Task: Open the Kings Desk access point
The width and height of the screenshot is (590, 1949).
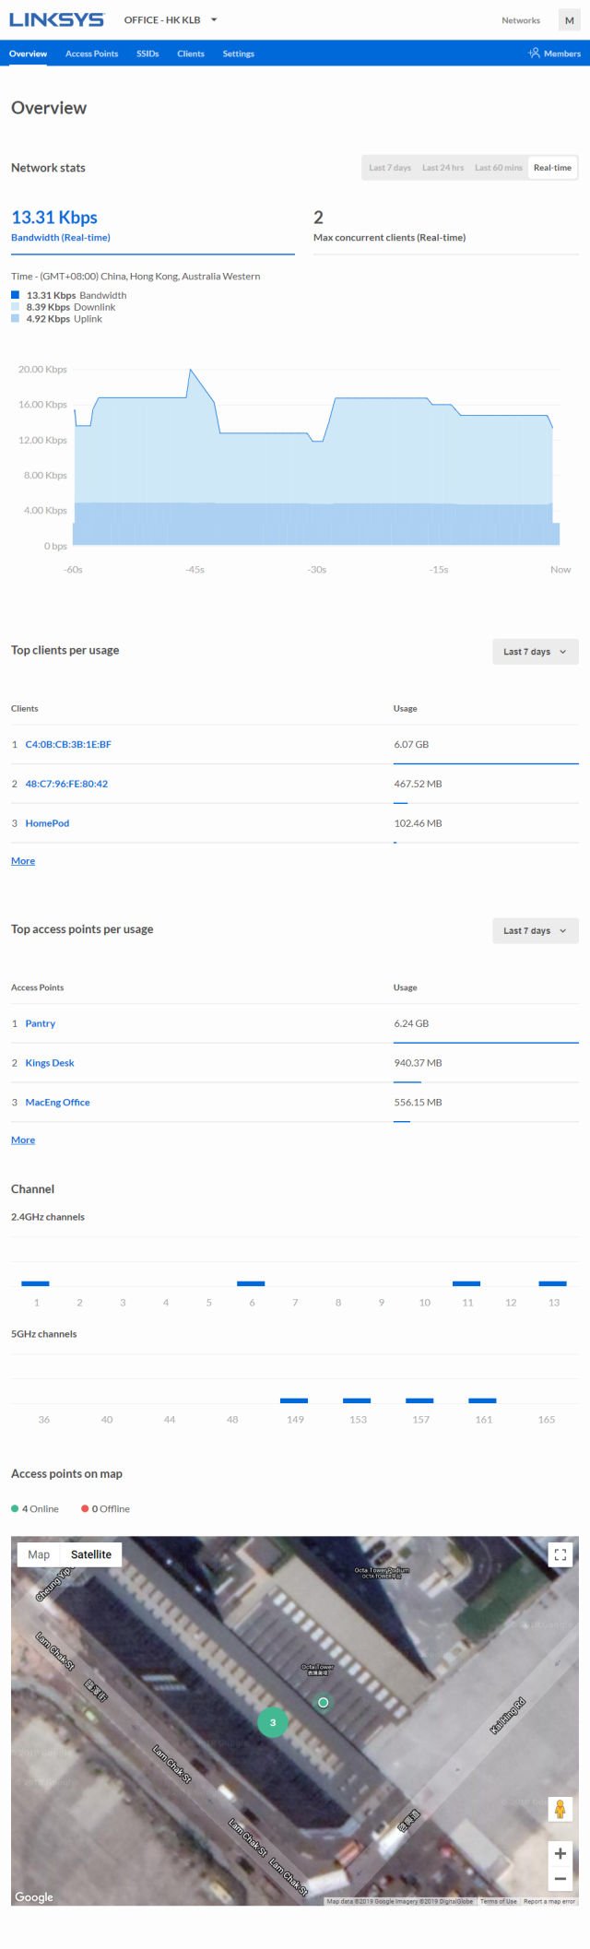Action: (50, 1063)
